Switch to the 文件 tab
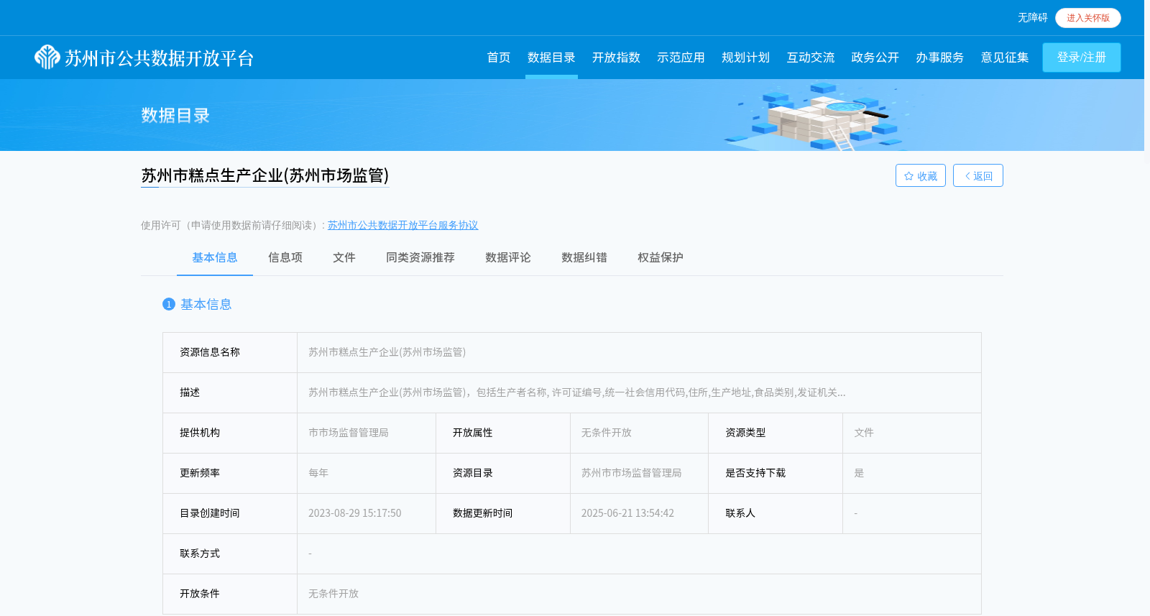The height and width of the screenshot is (616, 1150). coord(344,257)
